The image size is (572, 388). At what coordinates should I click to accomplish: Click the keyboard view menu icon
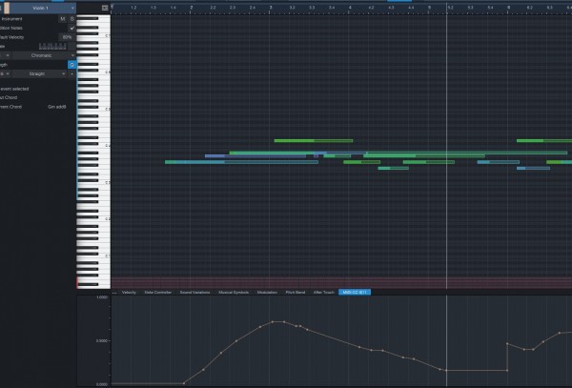click(105, 8)
